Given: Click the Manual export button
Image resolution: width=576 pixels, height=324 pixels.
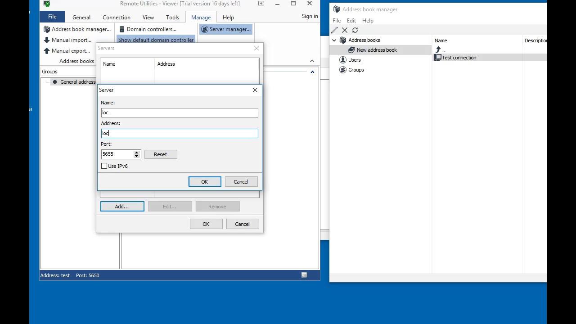Looking at the screenshot, I should pyautogui.click(x=67, y=51).
